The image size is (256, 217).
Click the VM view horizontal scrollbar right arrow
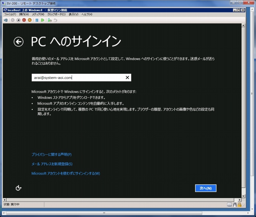click(239, 200)
